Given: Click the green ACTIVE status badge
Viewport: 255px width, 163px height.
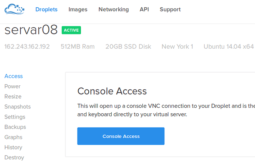Looking at the screenshot, I should [71, 30].
